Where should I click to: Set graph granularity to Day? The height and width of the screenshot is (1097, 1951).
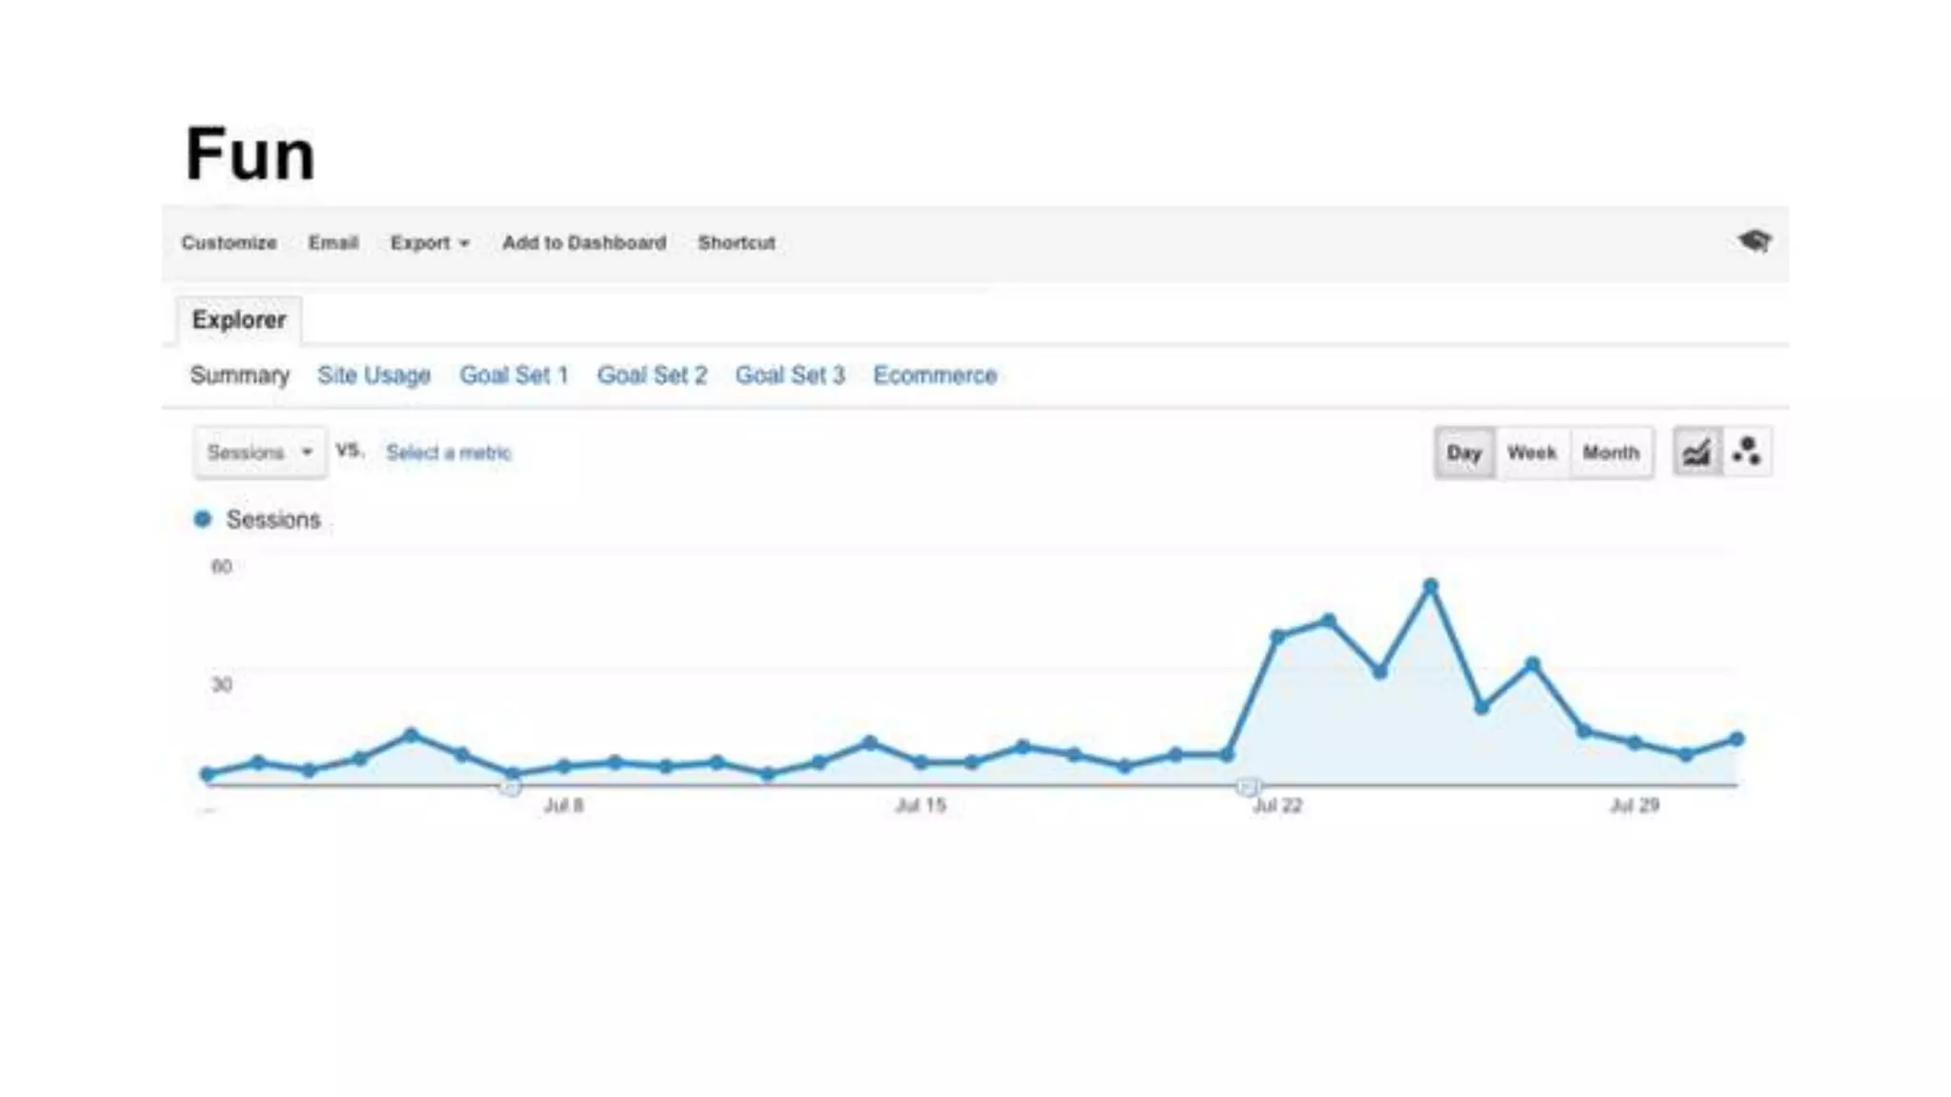1464,453
